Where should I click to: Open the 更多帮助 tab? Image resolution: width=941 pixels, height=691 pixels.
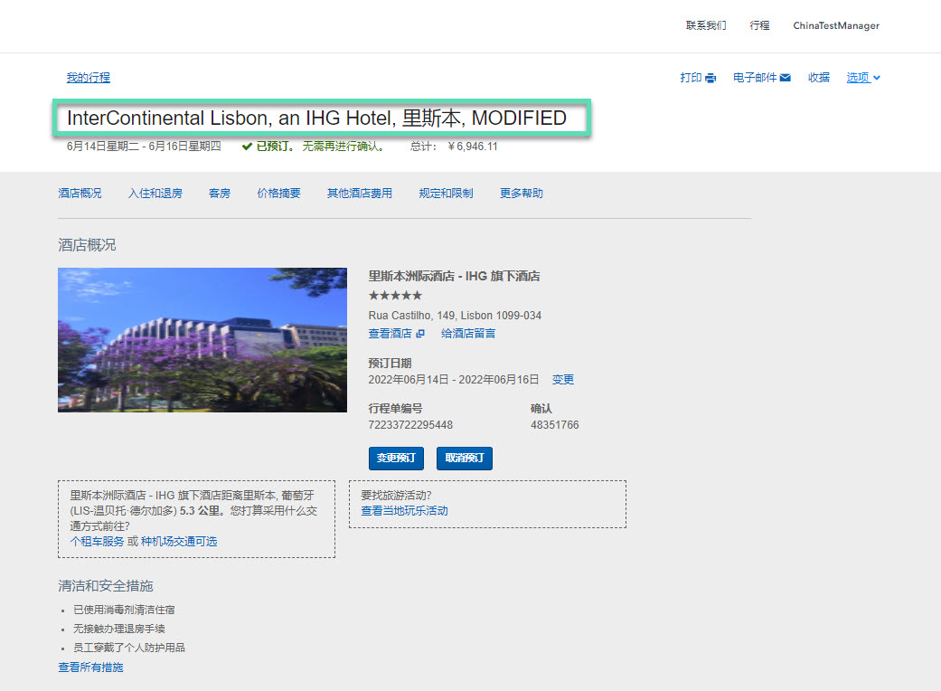[522, 194]
